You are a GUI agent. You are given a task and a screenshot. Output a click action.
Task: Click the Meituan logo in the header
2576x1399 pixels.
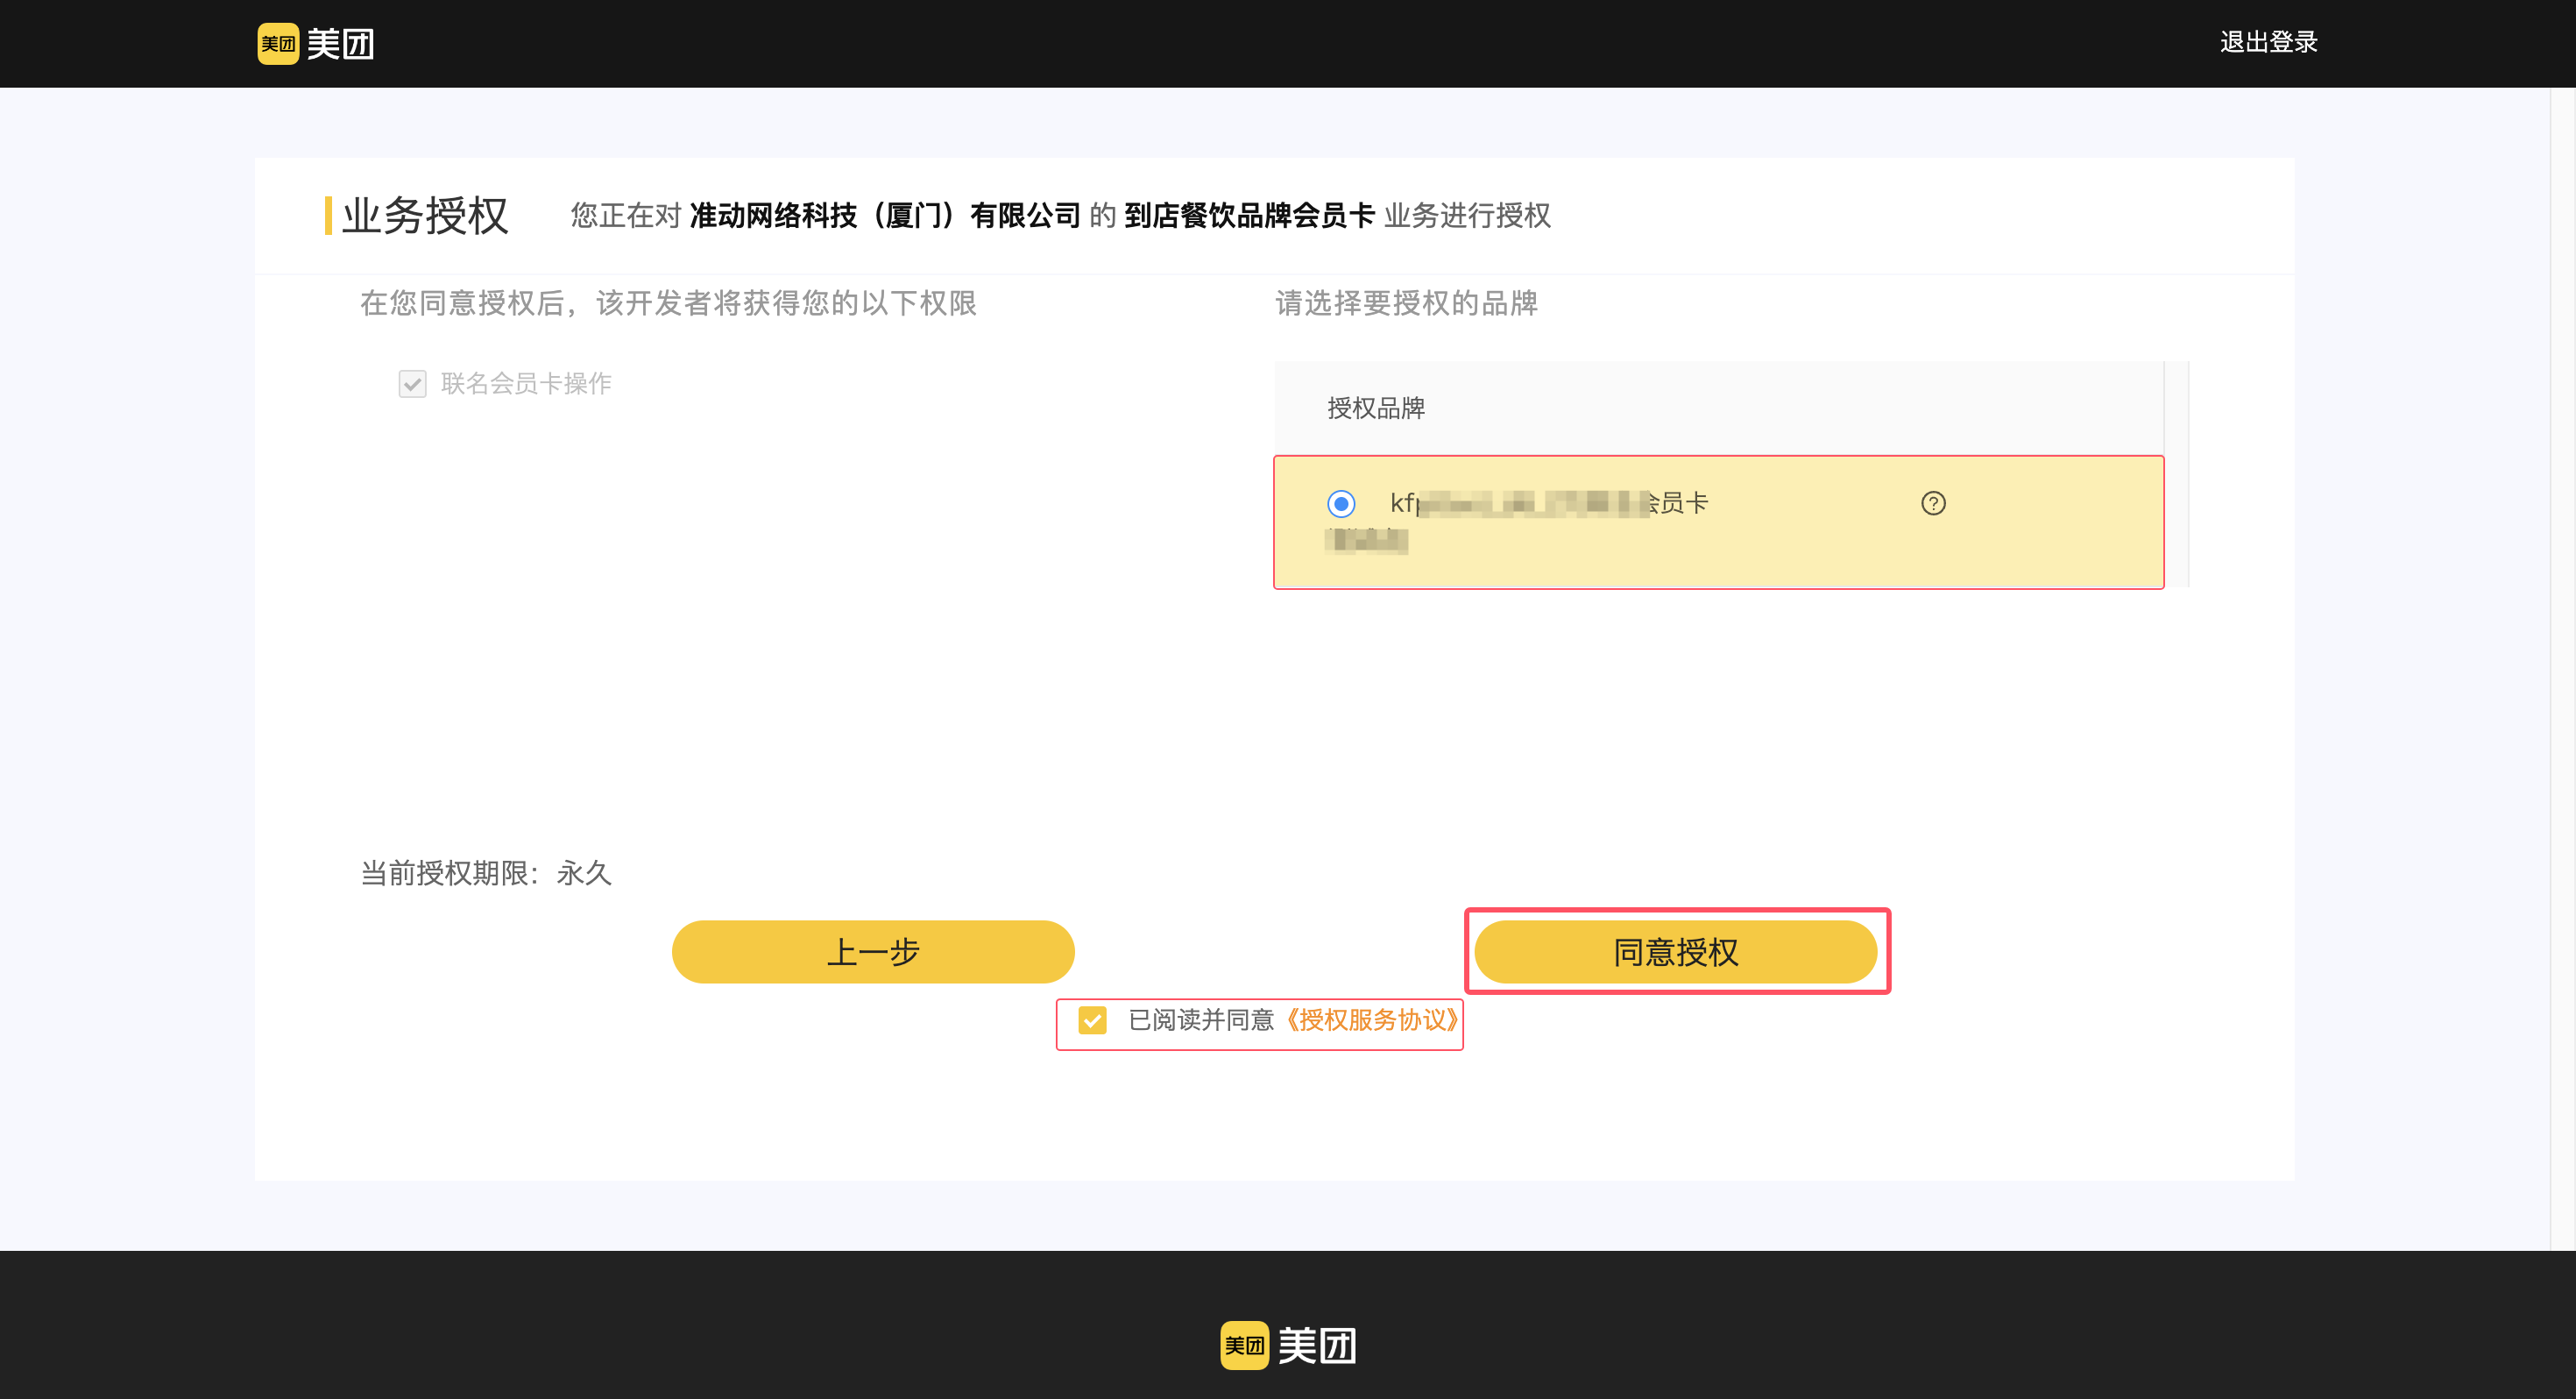pyautogui.click(x=316, y=43)
